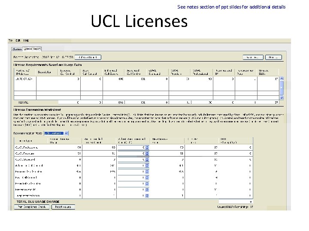Adjust count stepper for CUWL Professional
The image size is (309, 231).
point(147,148)
